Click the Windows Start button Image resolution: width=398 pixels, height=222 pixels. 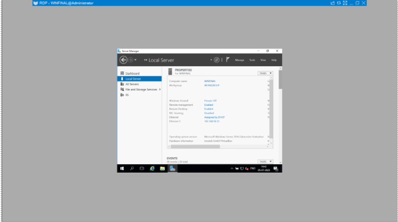tap(122, 168)
